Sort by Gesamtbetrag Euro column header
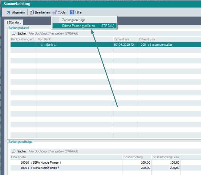The height and width of the screenshot is (175, 201). pos(166,157)
